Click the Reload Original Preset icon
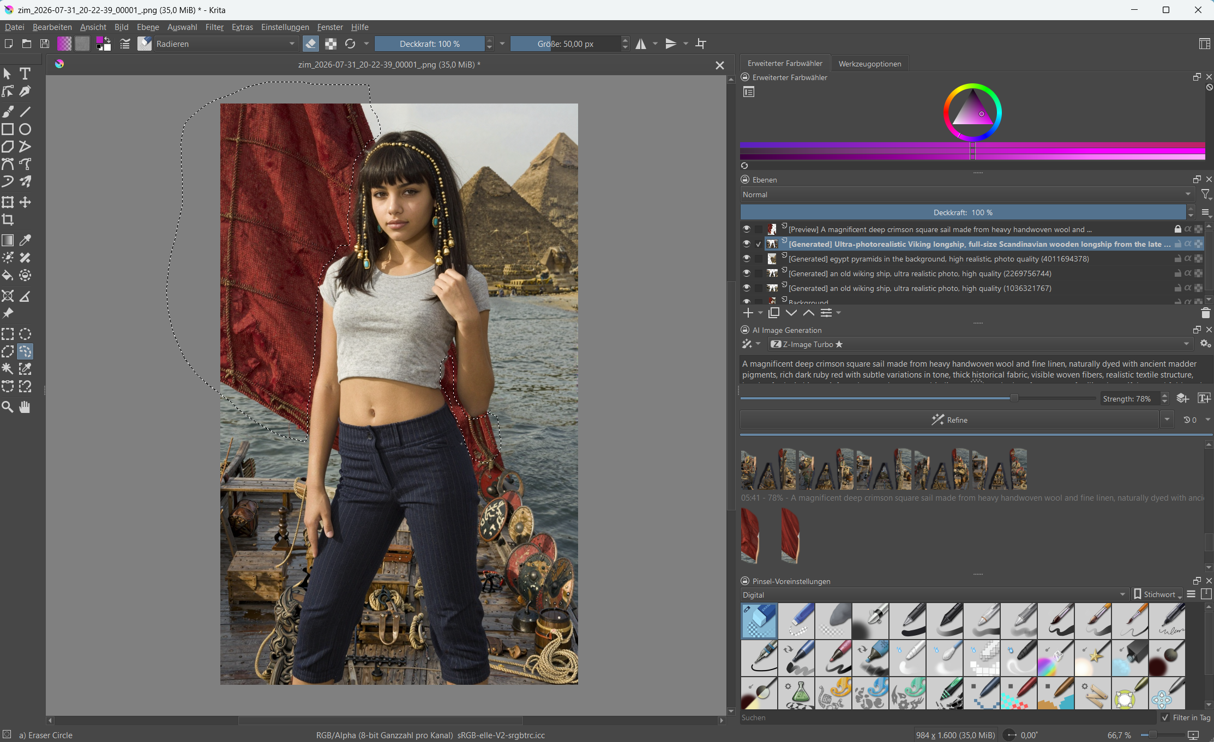 pyautogui.click(x=350, y=44)
